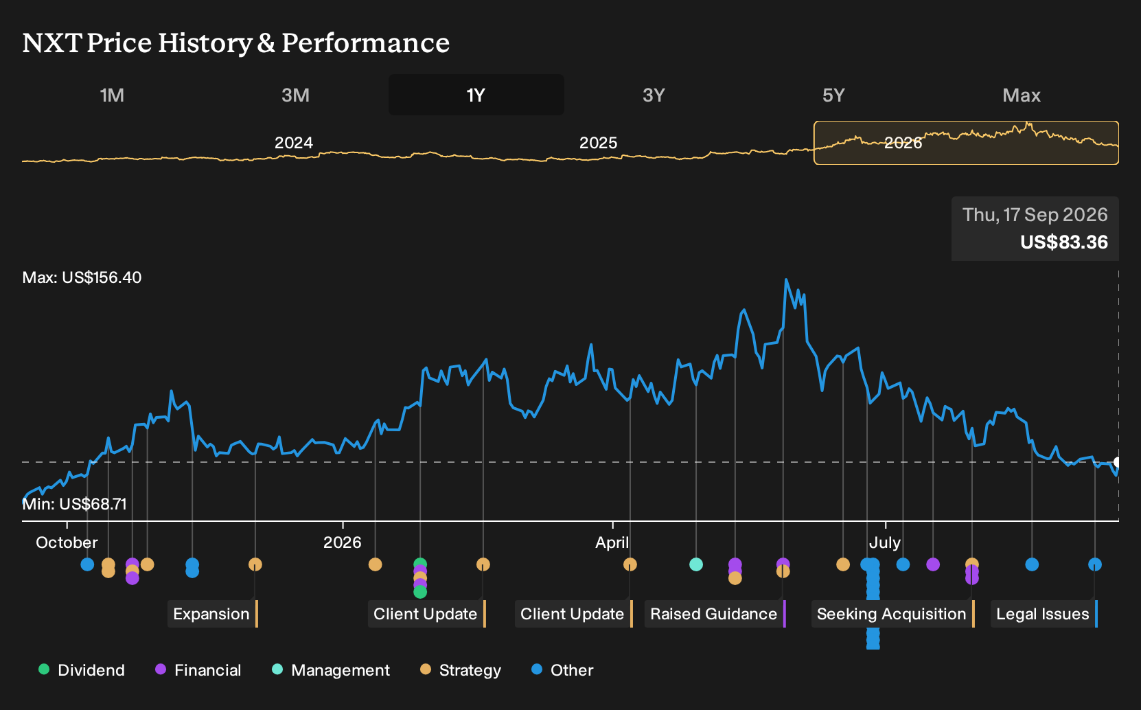Open the Expansion event label
The image size is (1141, 710).
(212, 614)
